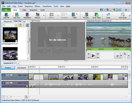
Task: Show more media bin tabs via the arrow
Action: pos(28,21)
